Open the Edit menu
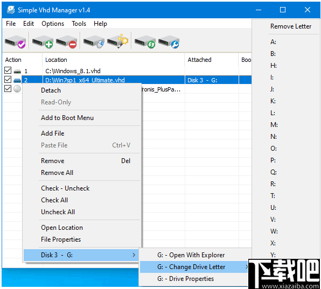Image resolution: width=321 pixels, height=289 pixels. tap(29, 24)
